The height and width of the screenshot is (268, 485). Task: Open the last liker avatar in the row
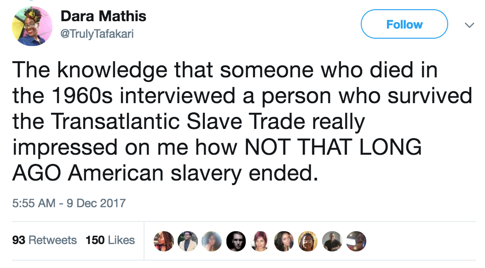click(x=356, y=240)
